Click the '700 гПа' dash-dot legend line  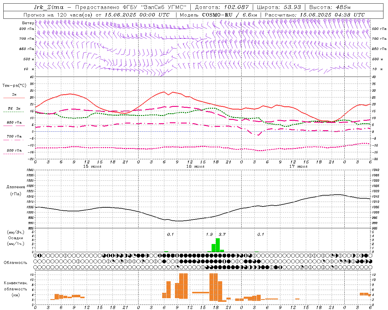coord(14,140)
